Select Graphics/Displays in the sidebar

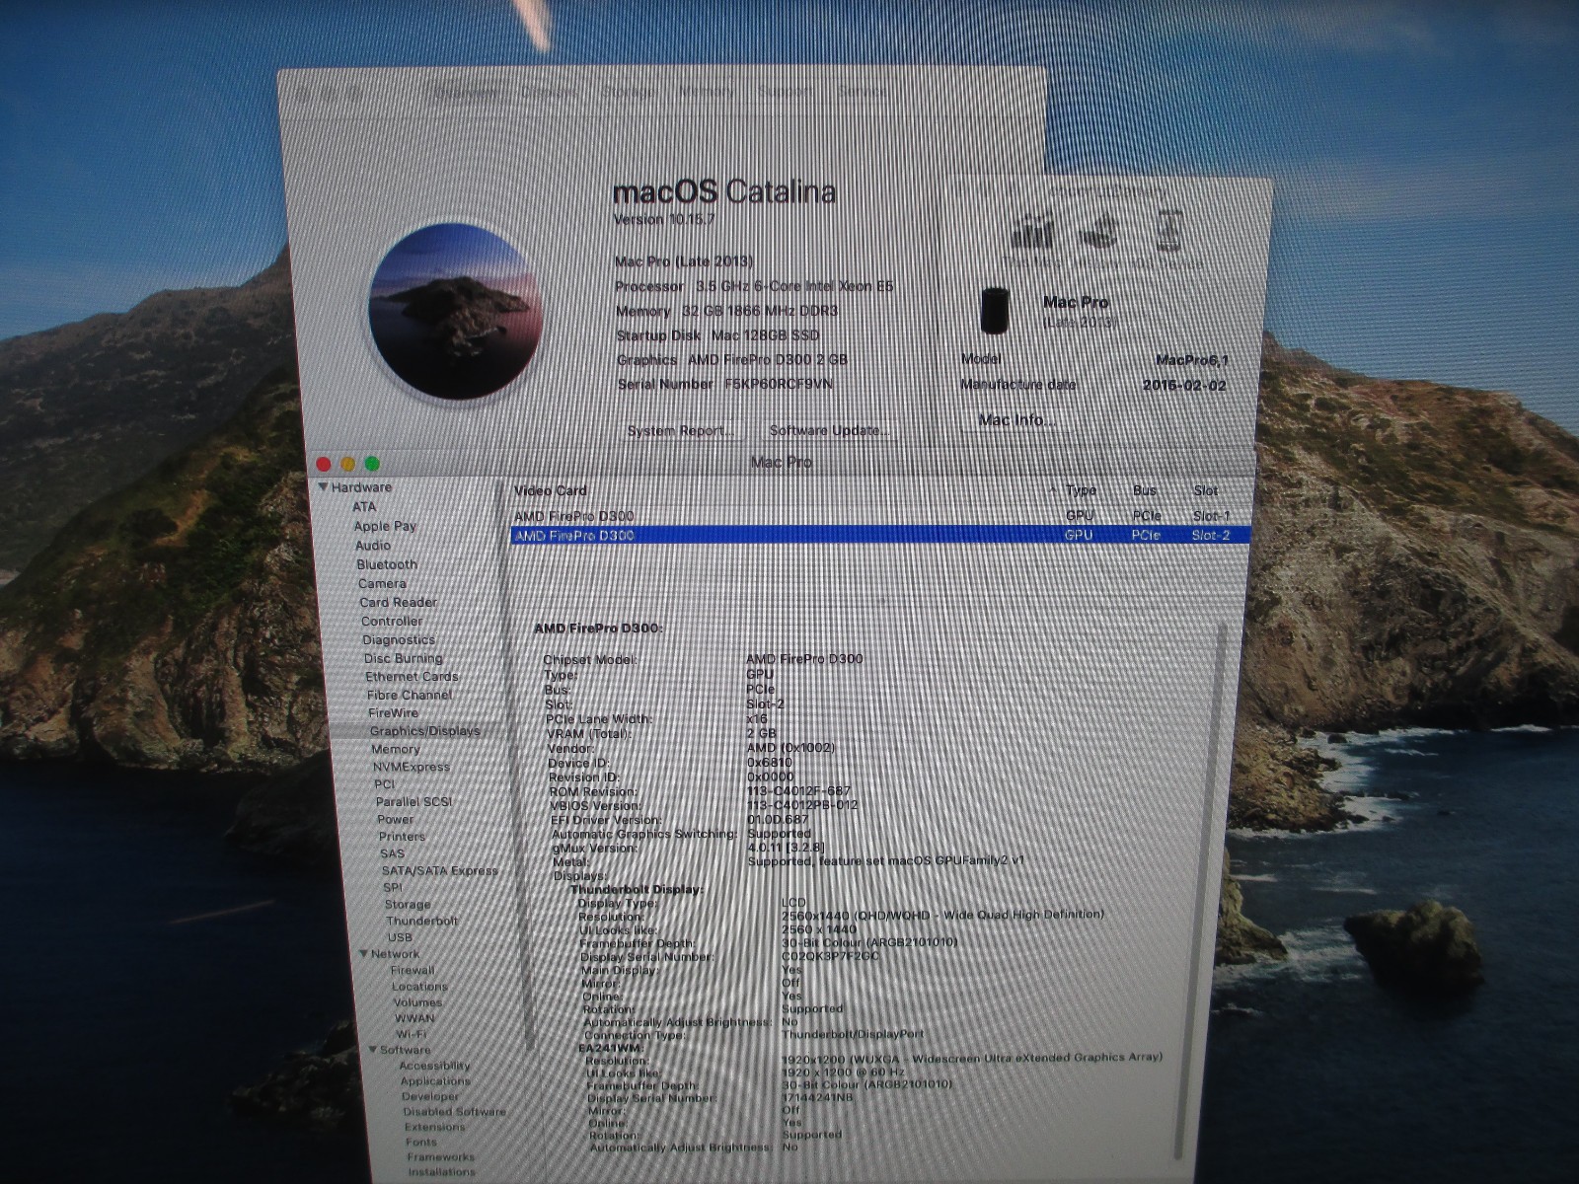[x=425, y=731]
